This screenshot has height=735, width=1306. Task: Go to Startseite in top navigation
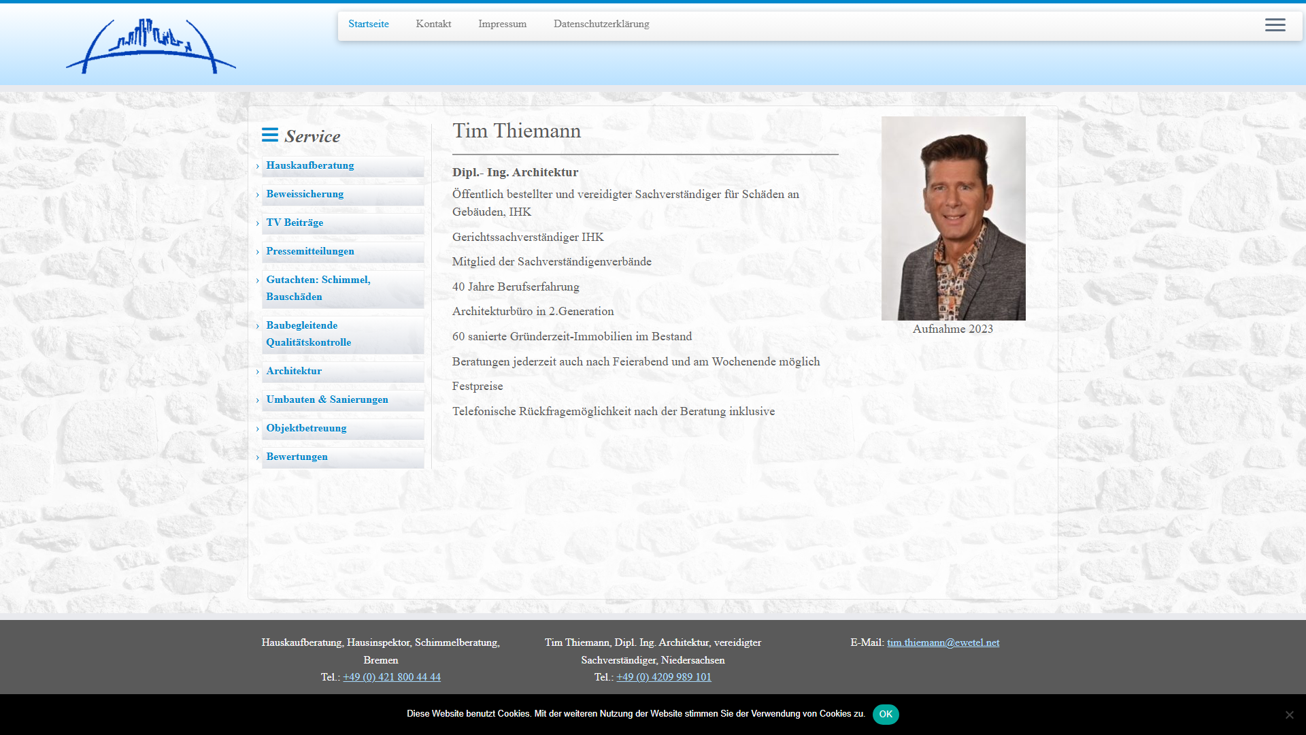(369, 24)
